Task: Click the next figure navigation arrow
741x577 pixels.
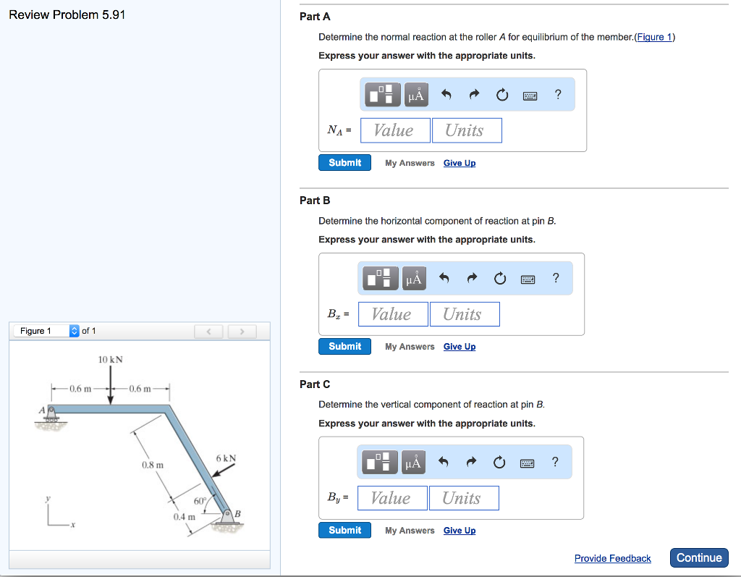Action: pos(242,331)
